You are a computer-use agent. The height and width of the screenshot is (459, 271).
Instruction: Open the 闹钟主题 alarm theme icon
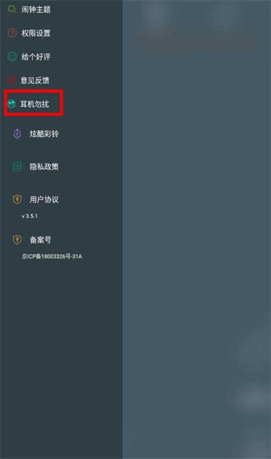(11, 9)
